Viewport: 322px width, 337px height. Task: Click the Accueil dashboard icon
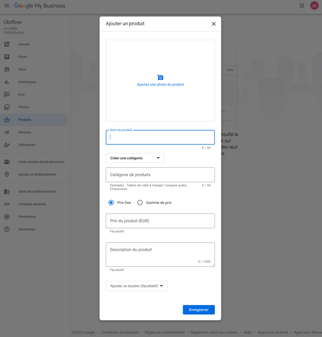click(7, 44)
